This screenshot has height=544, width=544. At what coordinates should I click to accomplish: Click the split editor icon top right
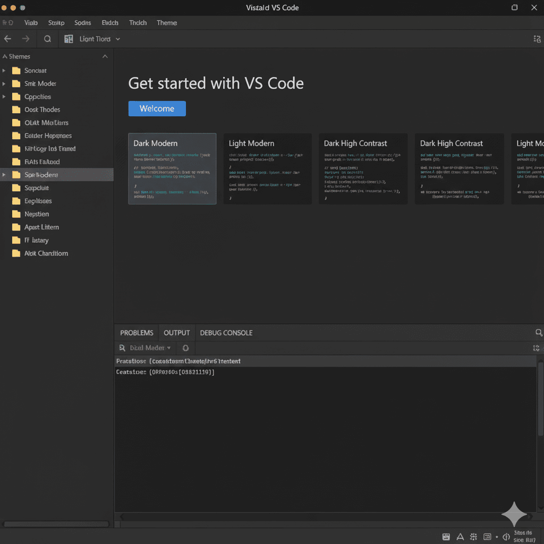point(537,39)
